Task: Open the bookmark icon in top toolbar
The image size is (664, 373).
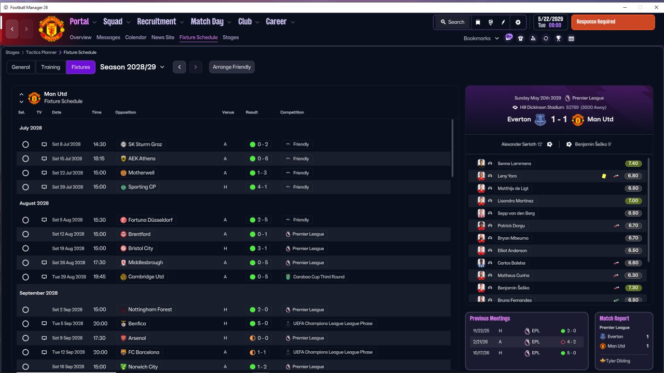Action: [478, 22]
